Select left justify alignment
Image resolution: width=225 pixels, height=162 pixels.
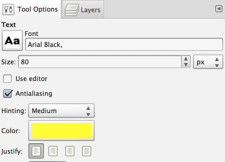[x=36, y=151]
